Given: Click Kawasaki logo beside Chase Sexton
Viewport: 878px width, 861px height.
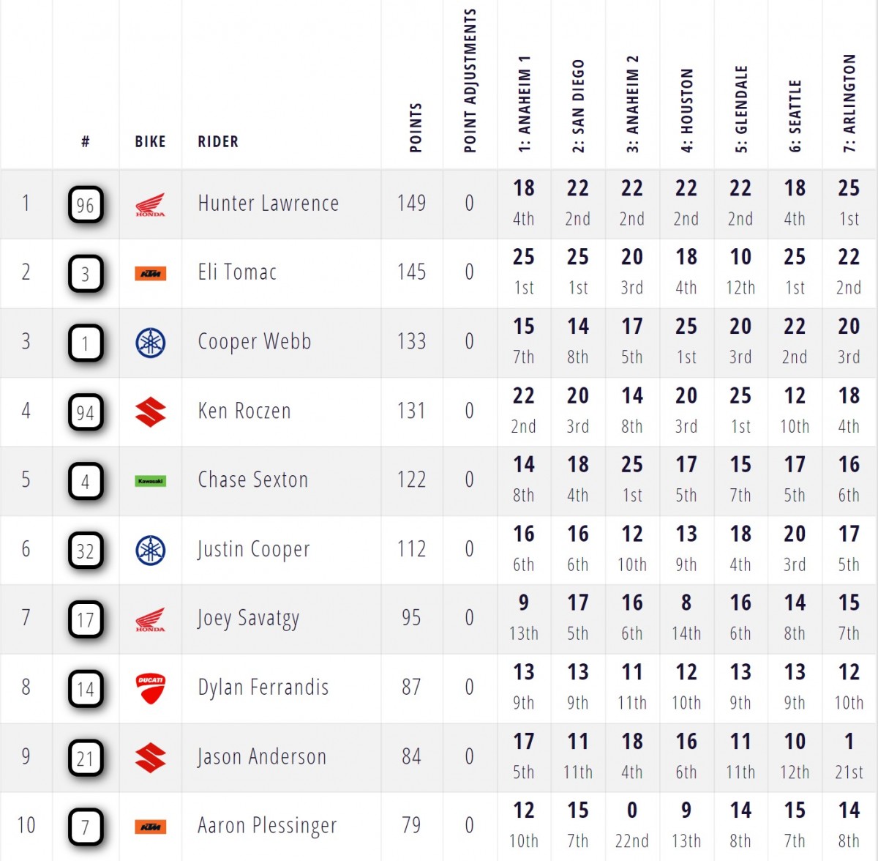Looking at the screenshot, I should 150,481.
